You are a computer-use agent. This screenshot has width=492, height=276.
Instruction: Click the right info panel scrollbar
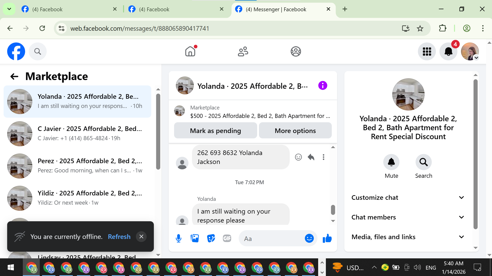coord(476,154)
